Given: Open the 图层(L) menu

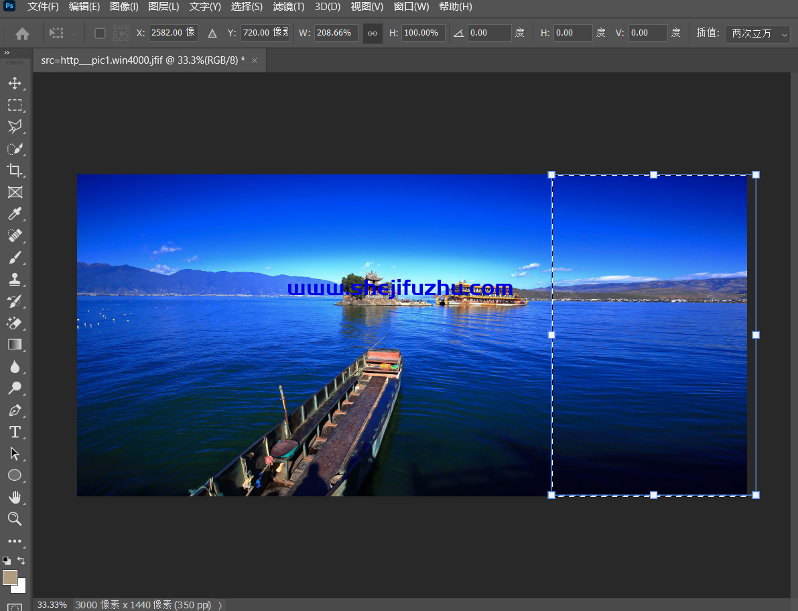Looking at the screenshot, I should coord(164,7).
